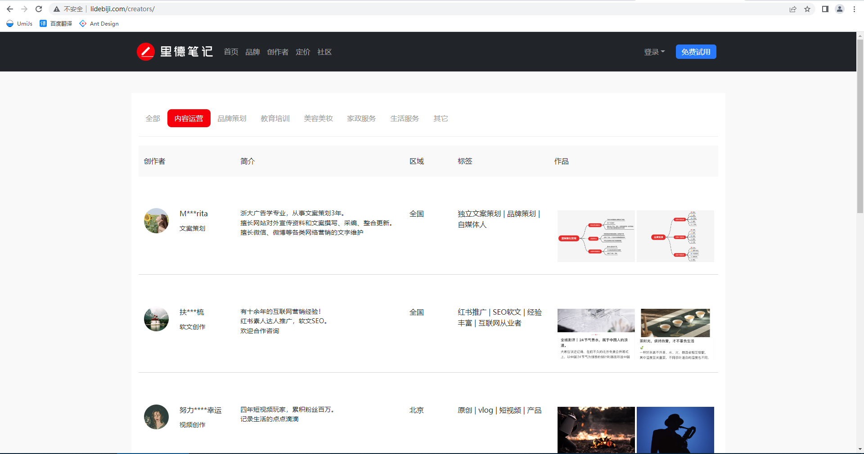Click scrollbar down arrow
This screenshot has width=864, height=454.
(x=860, y=449)
